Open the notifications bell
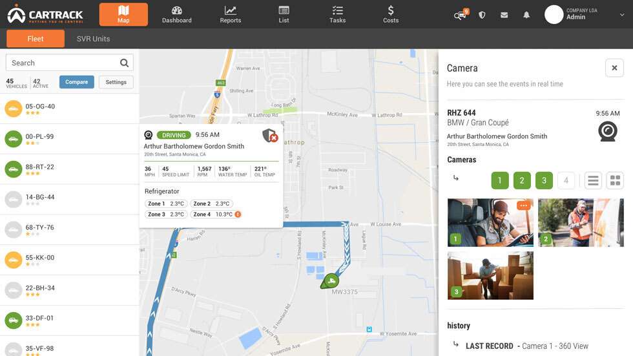 coord(526,15)
